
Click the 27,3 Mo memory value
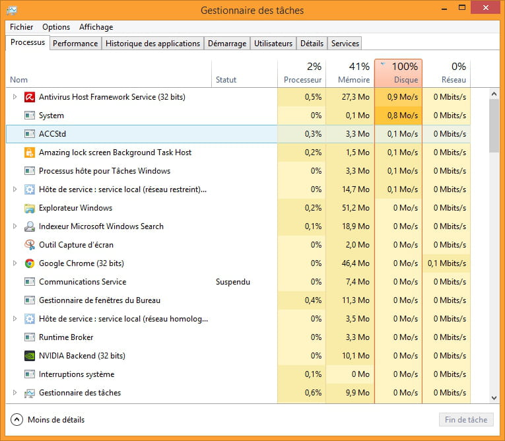[x=356, y=97]
